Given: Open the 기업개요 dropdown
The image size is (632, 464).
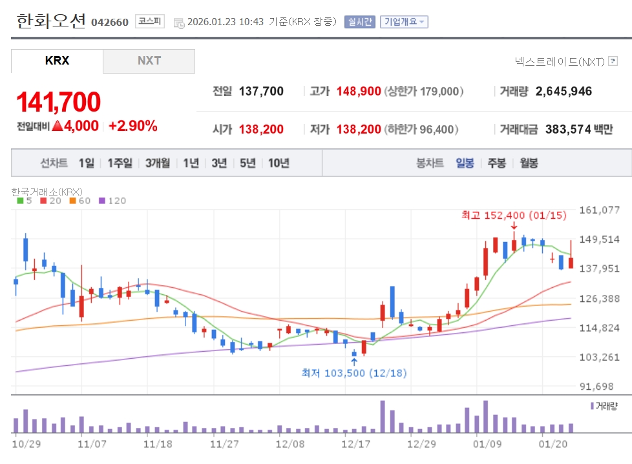Looking at the screenshot, I should (404, 22).
